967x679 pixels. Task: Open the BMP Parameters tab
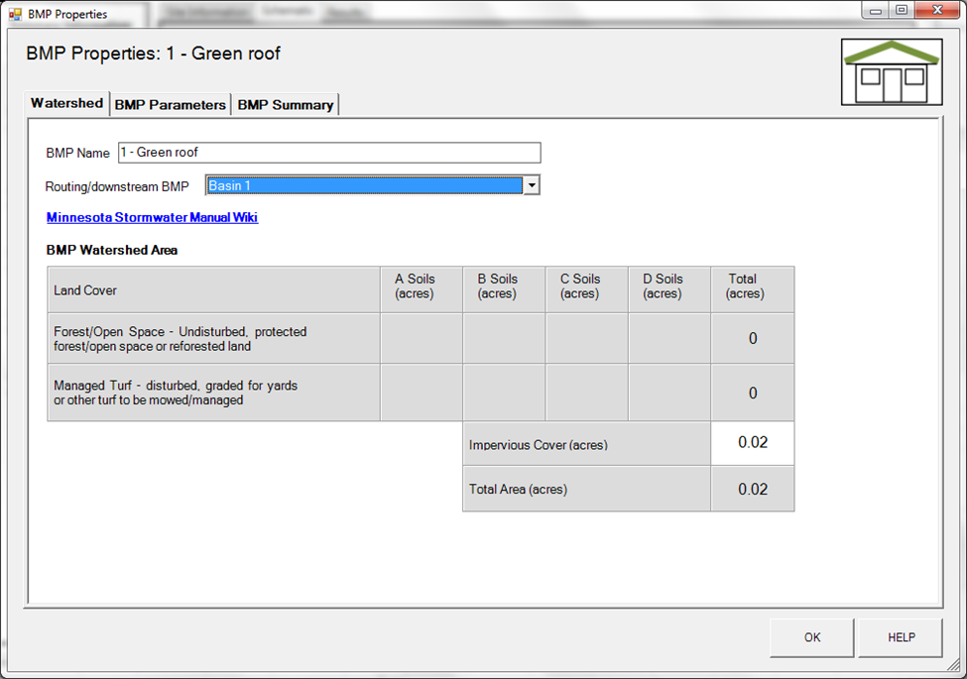pos(170,104)
